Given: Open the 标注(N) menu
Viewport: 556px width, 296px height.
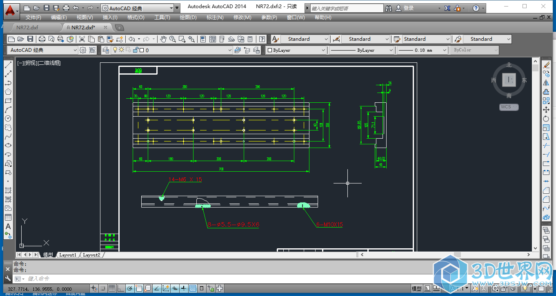Looking at the screenshot, I should 215,18.
